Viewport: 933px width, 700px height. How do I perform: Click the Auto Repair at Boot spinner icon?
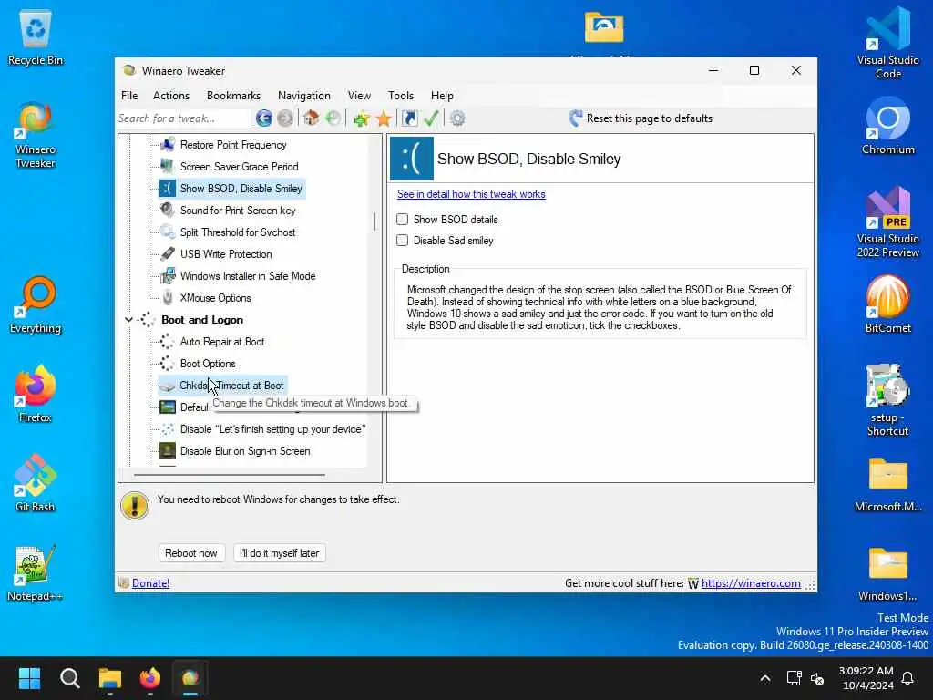pyautogui.click(x=168, y=342)
